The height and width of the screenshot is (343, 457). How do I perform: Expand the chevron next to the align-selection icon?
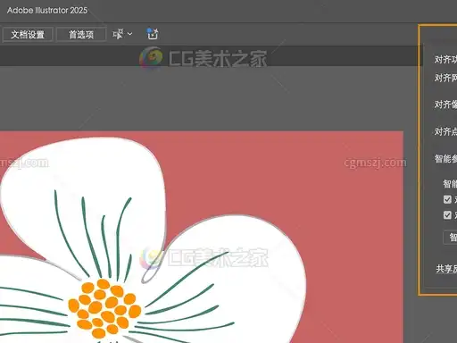click(x=130, y=34)
